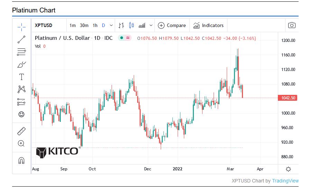Click the 960.00 price axis label
This screenshot has width=310, height=188.
point(287,127)
